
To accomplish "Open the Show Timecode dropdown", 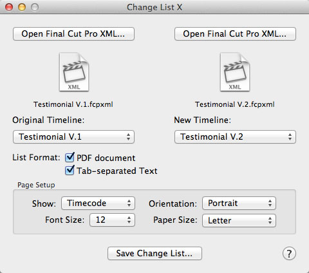I will [x=98, y=203].
